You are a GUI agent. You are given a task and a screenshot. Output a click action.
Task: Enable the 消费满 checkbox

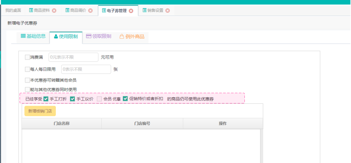(27, 57)
